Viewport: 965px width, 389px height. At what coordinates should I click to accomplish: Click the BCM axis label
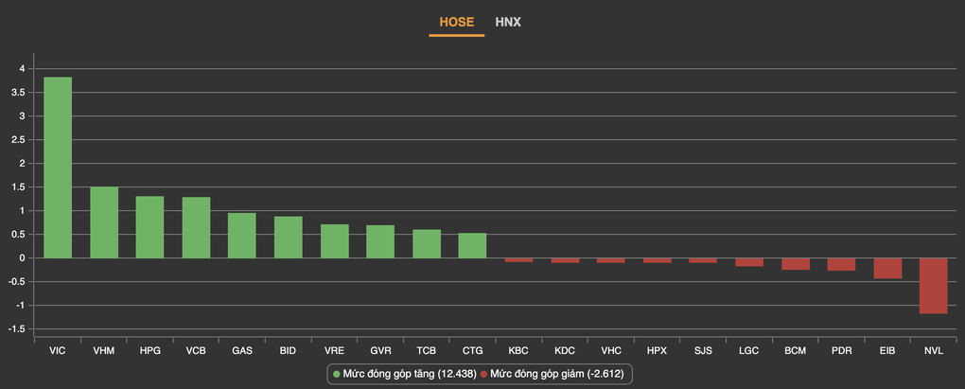[x=796, y=351]
